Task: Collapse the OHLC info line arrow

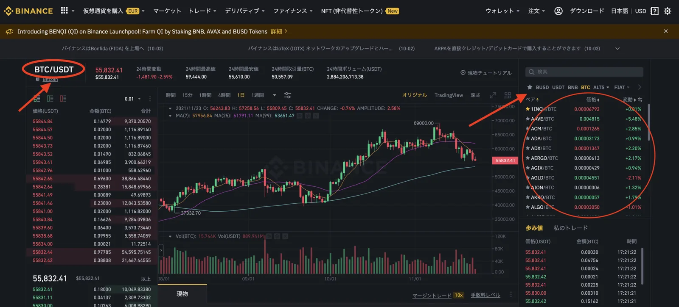Action: click(170, 108)
